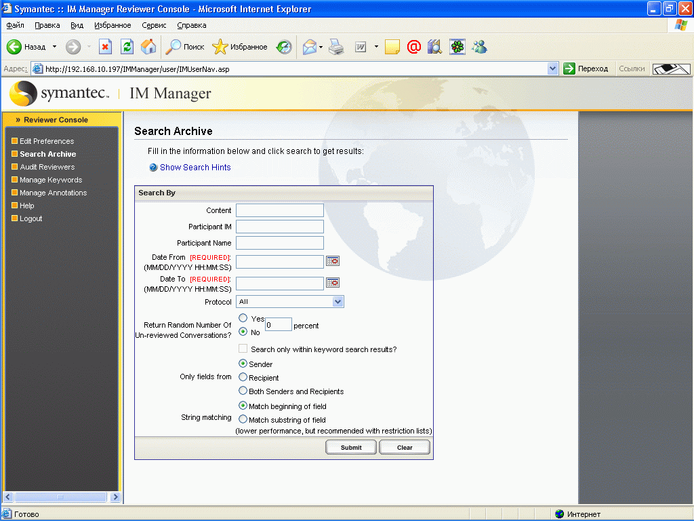
Task: Select the Sender radio button
Action: (243, 364)
